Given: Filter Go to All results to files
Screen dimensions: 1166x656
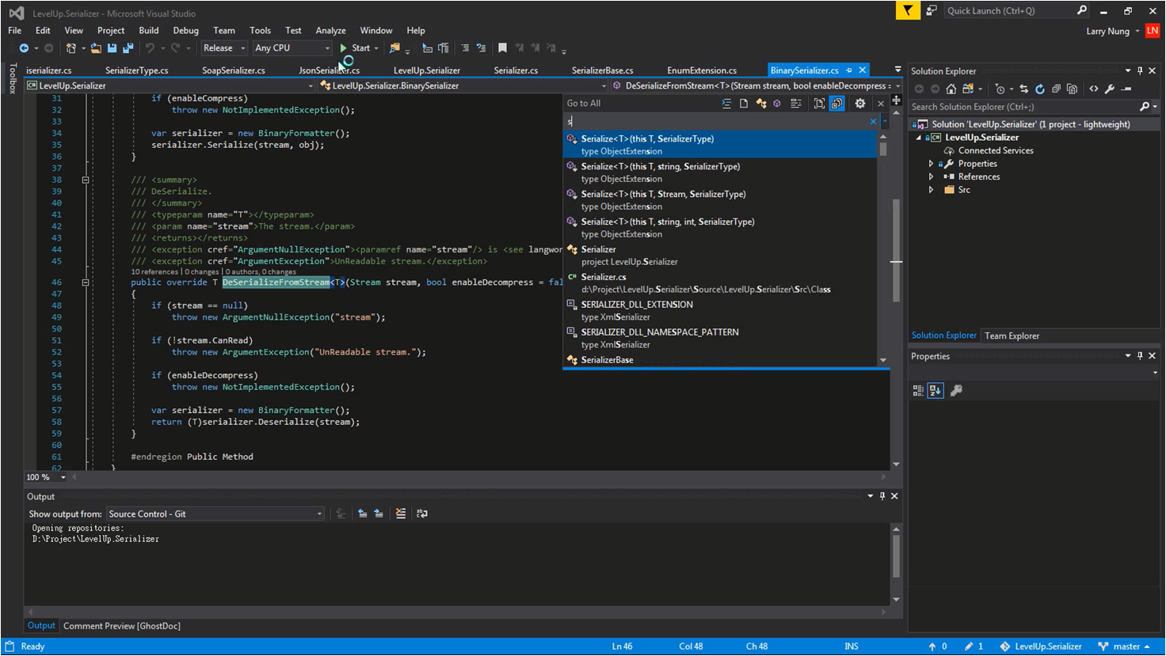Looking at the screenshot, I should click(744, 104).
